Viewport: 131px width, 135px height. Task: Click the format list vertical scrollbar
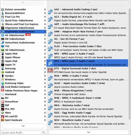(130, 64)
